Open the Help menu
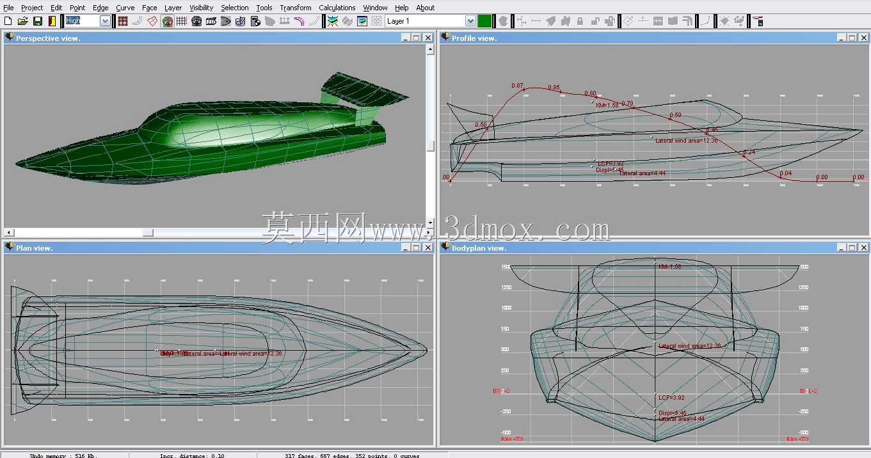The width and height of the screenshot is (871, 458). pos(402,8)
